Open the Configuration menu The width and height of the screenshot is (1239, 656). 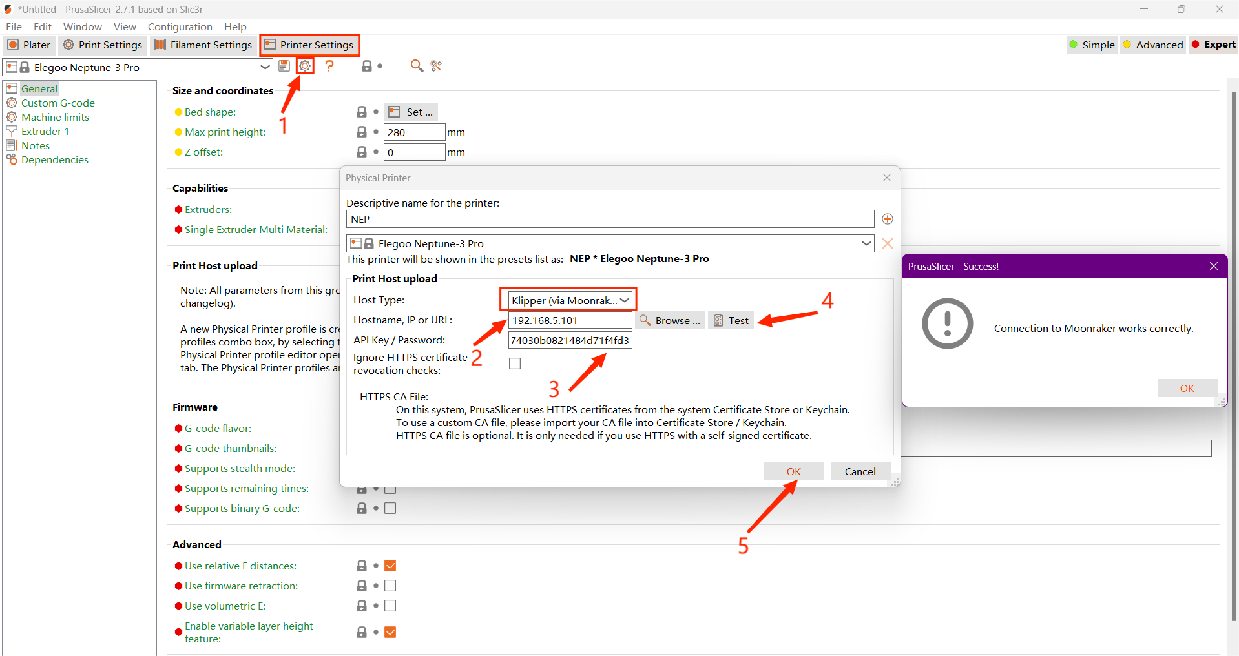[x=180, y=26]
